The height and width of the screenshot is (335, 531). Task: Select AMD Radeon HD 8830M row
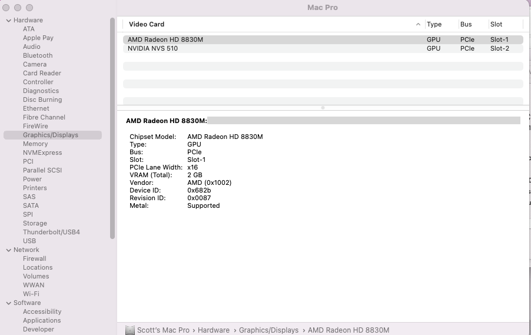click(323, 39)
